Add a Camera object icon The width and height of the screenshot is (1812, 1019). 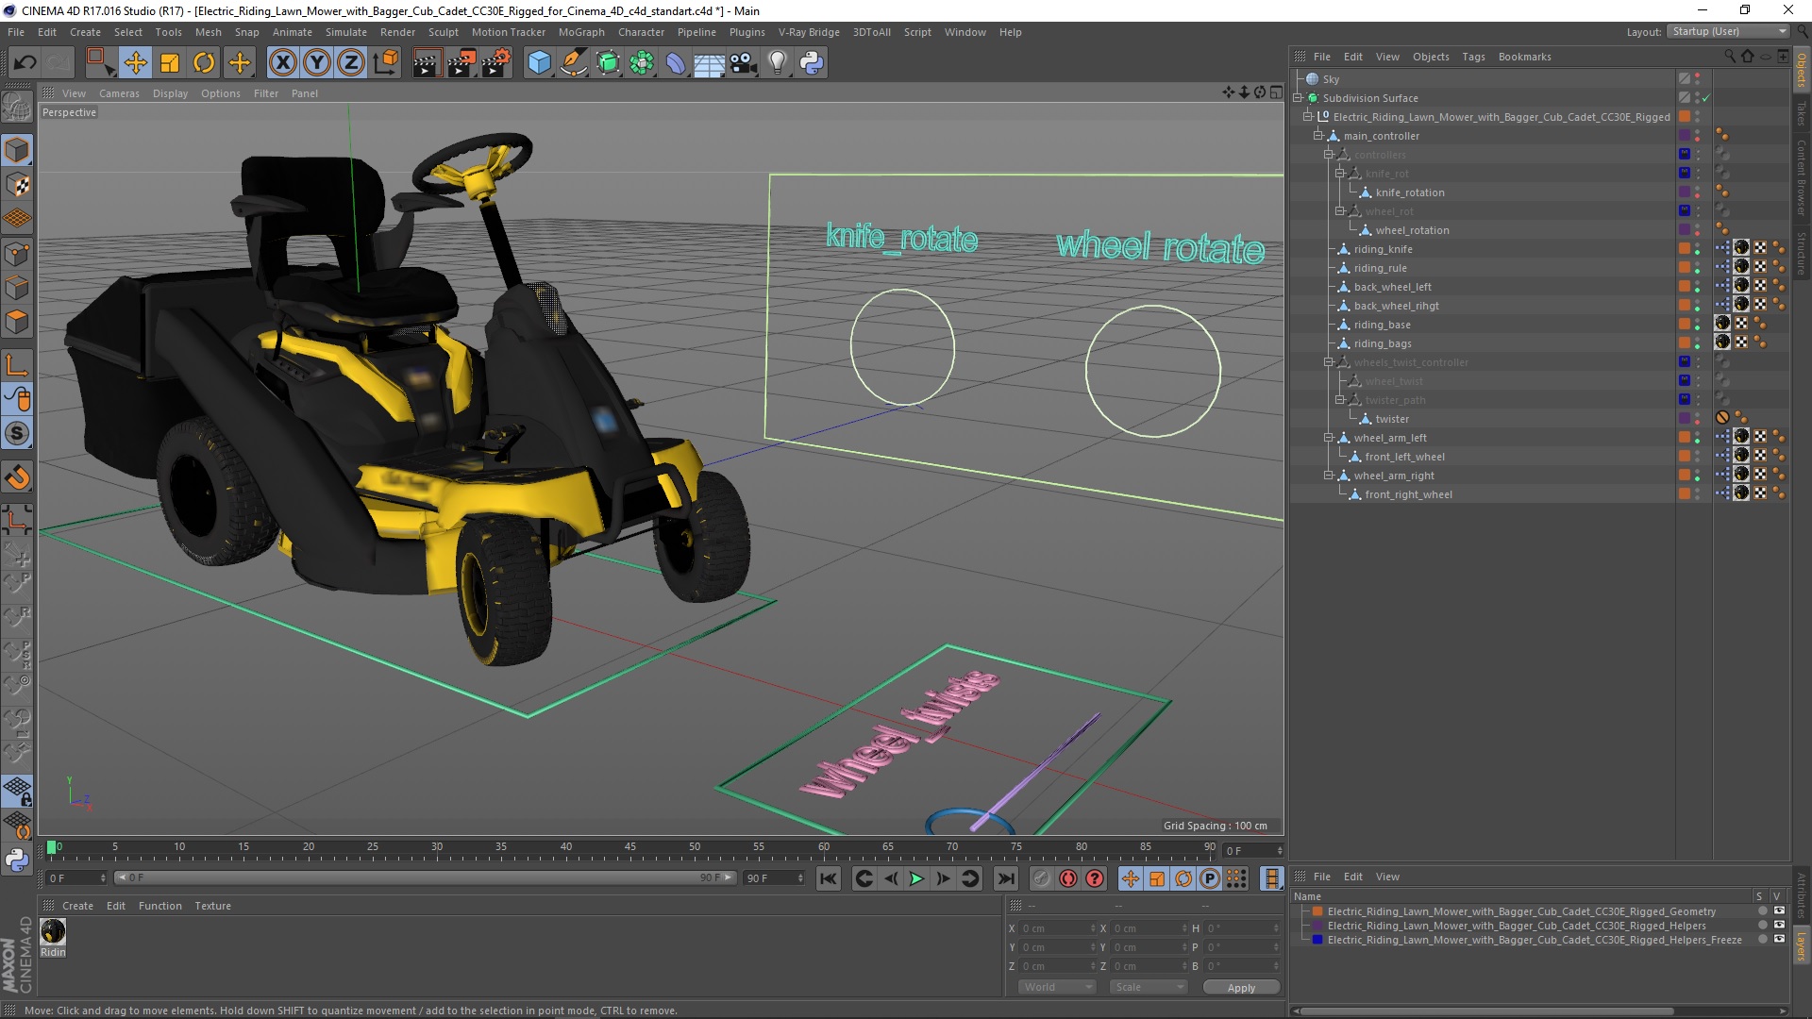744,63
